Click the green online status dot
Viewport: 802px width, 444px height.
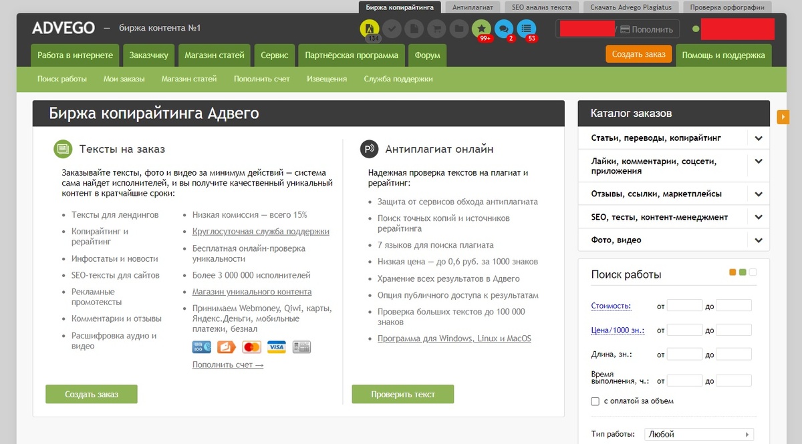click(x=696, y=29)
